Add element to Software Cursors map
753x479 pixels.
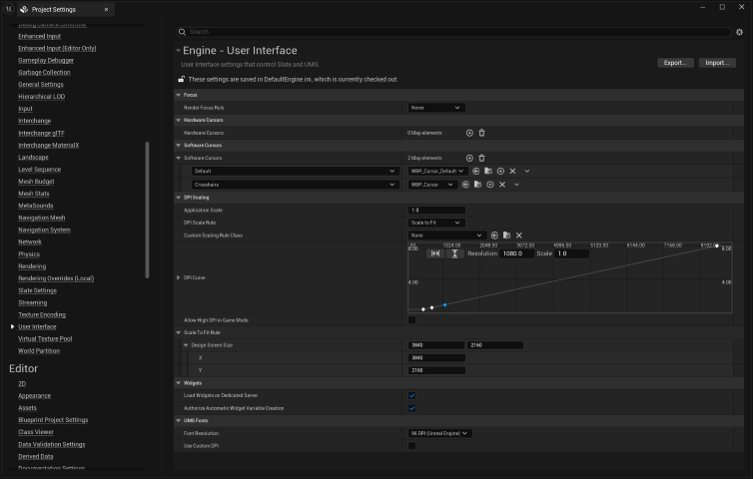pyautogui.click(x=469, y=158)
